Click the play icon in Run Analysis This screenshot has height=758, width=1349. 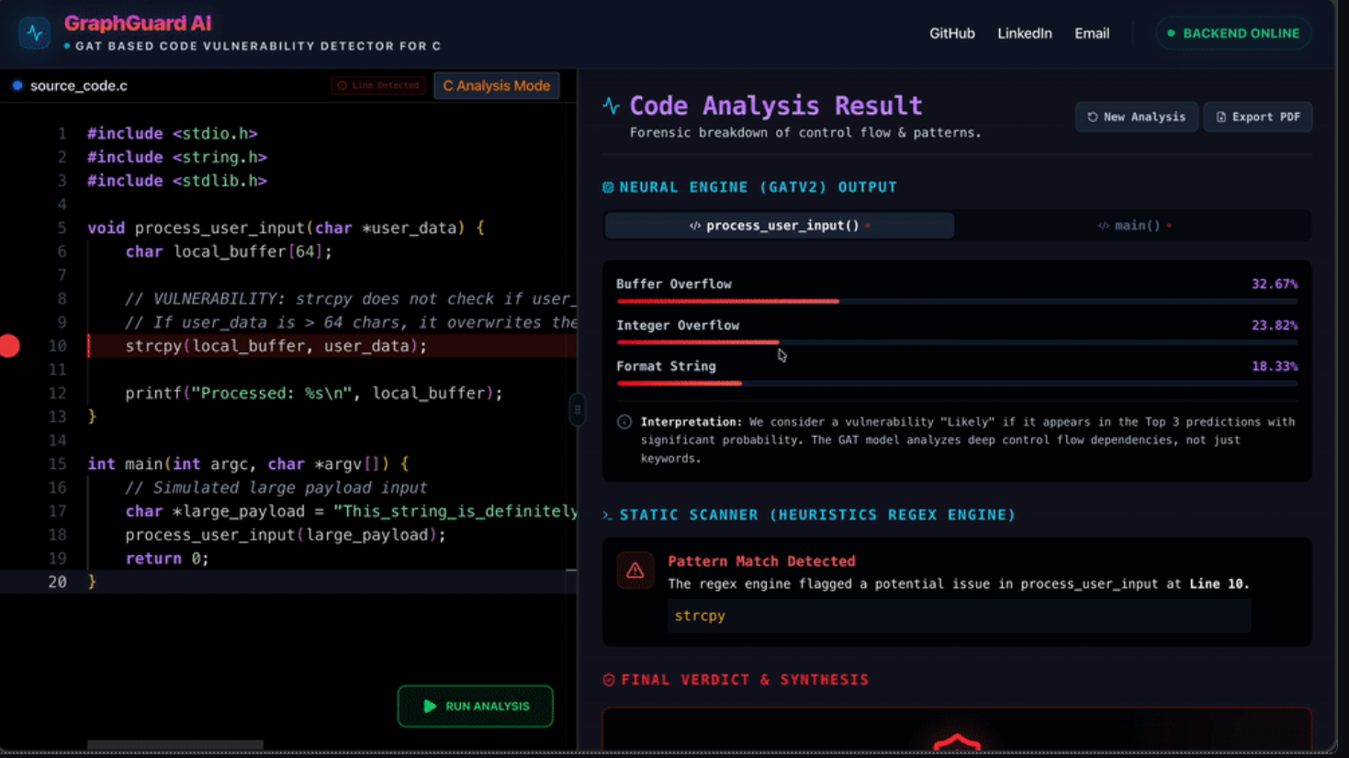[430, 707]
